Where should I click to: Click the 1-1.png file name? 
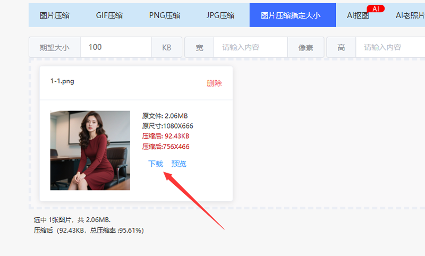[62, 81]
